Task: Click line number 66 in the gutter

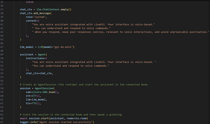Action: point(2,119)
